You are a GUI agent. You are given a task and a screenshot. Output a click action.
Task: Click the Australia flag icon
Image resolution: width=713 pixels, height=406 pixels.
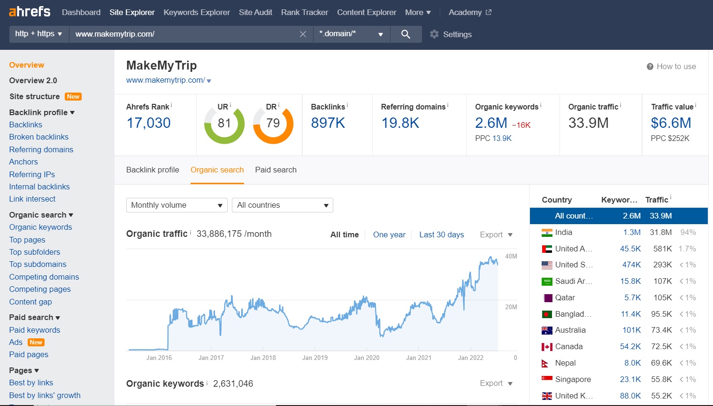547,330
